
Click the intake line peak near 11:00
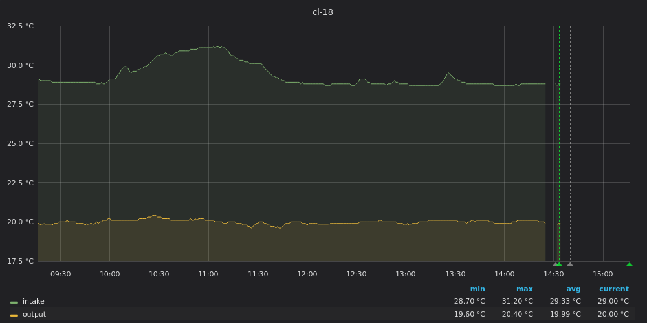point(217,47)
